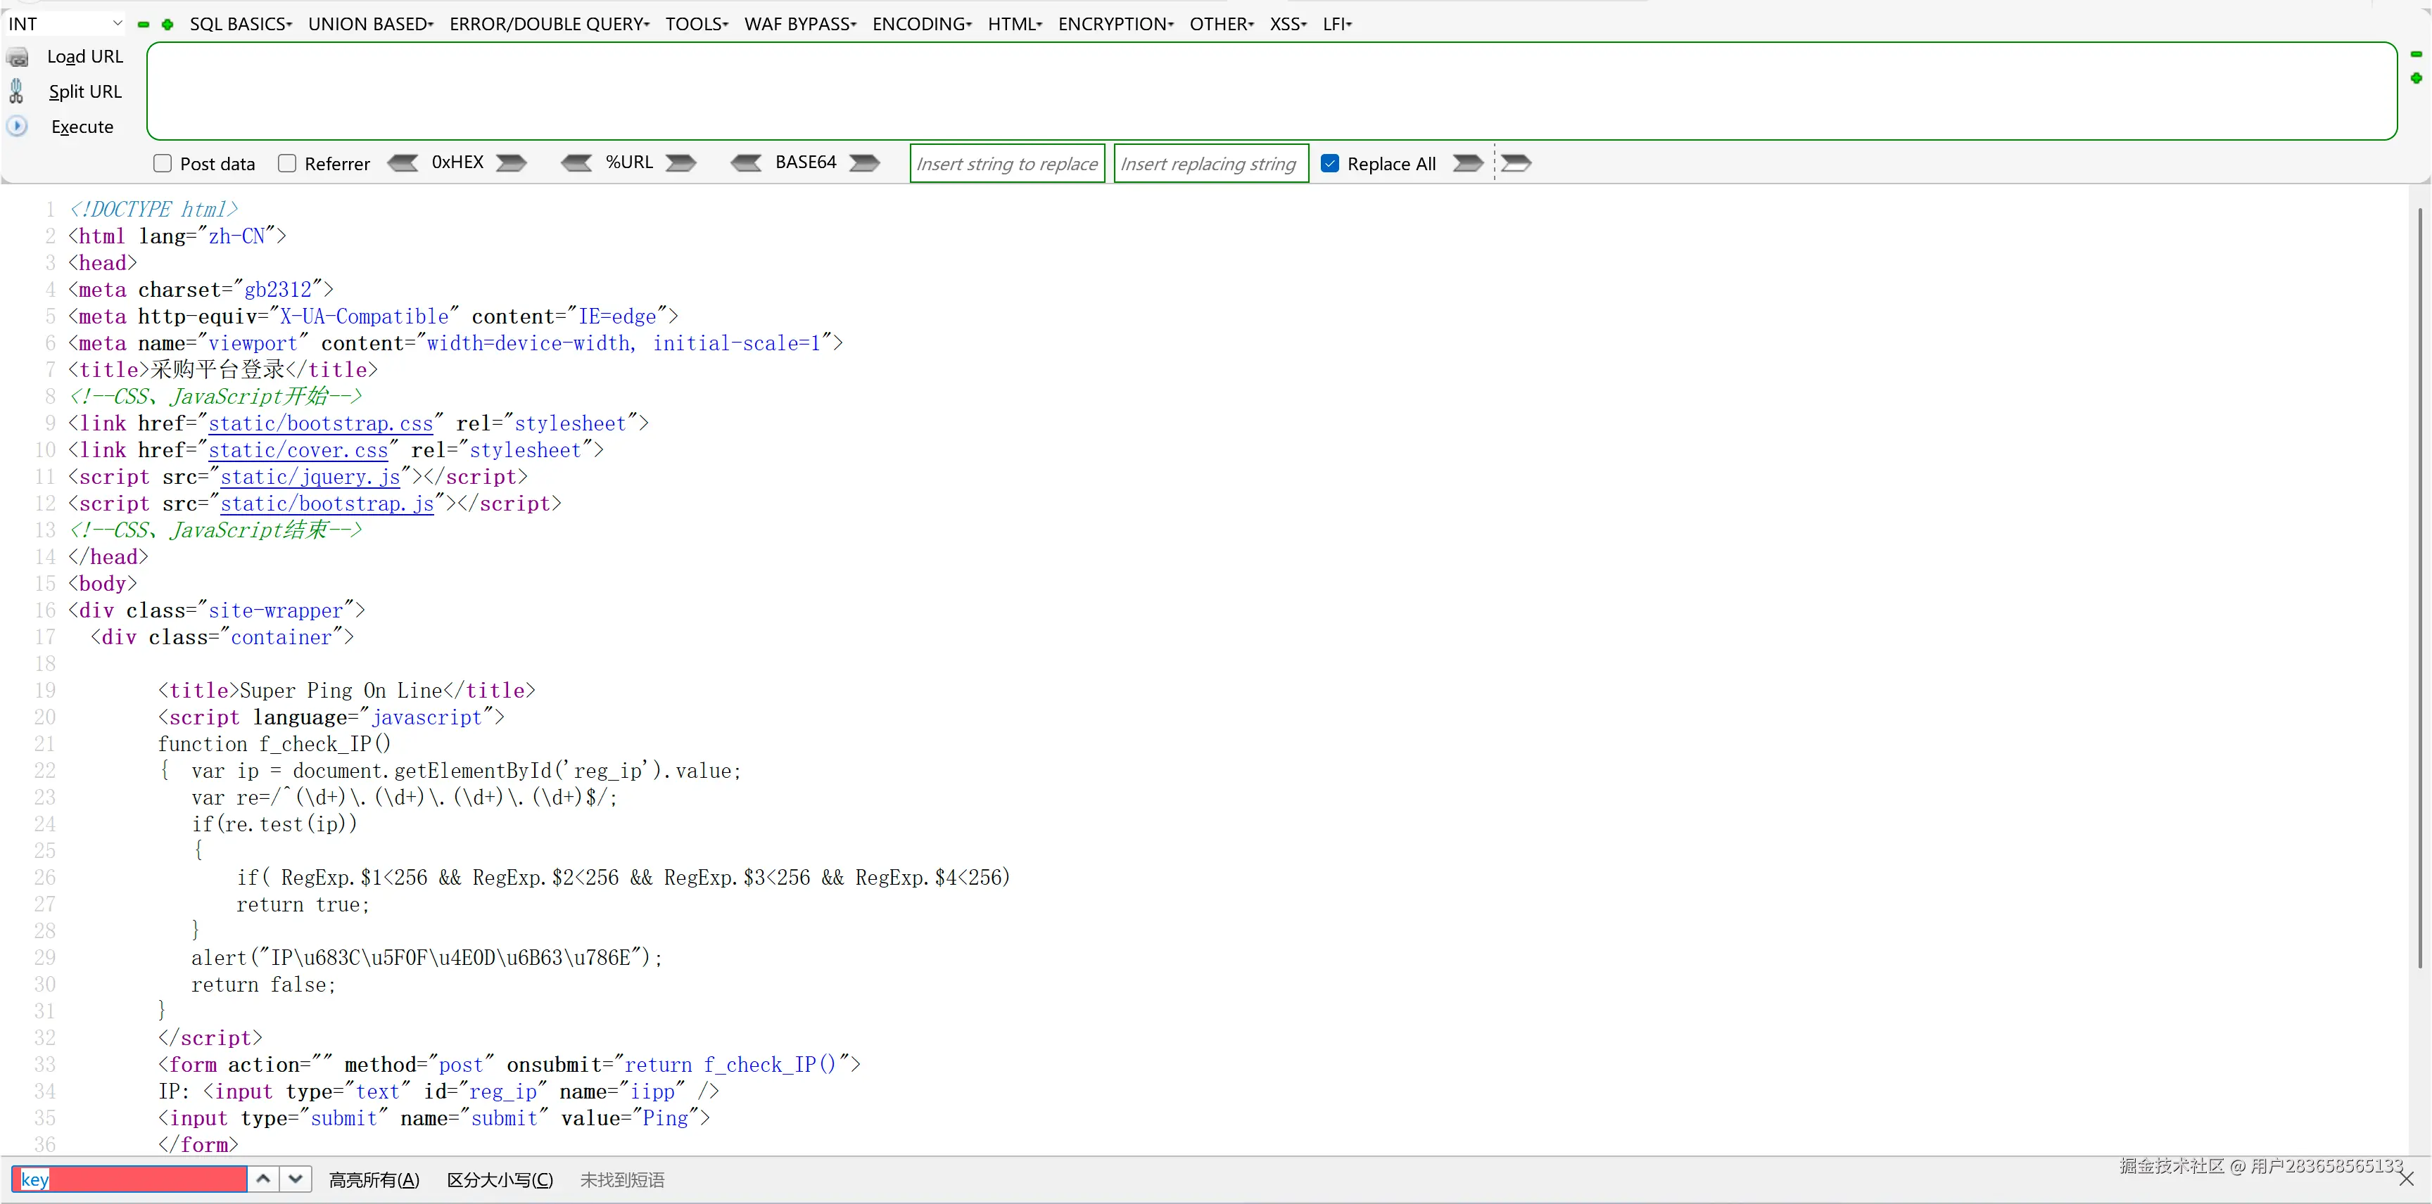The width and height of the screenshot is (2432, 1204).
Task: Click the arrow next to Replace All
Action: (x=1467, y=162)
